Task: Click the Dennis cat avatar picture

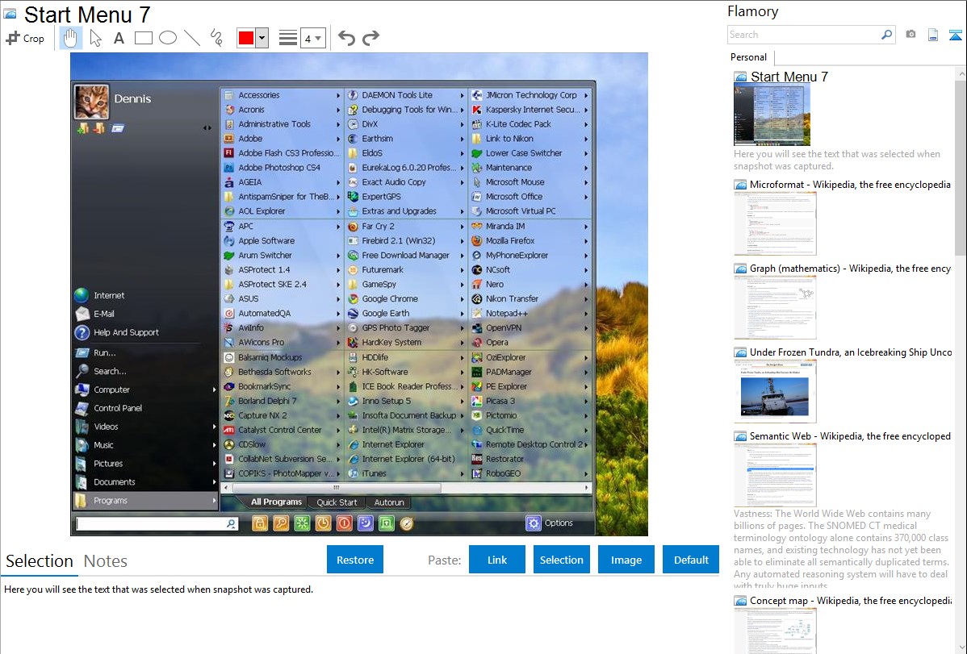Action: [92, 102]
